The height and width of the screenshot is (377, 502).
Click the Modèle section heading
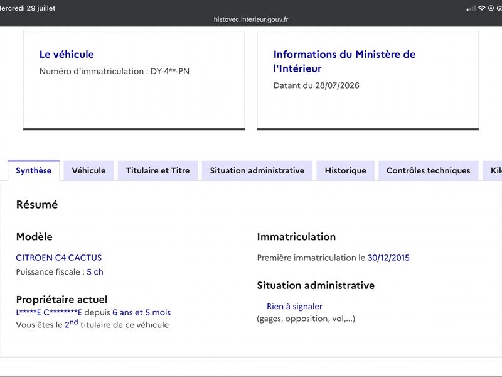point(35,237)
